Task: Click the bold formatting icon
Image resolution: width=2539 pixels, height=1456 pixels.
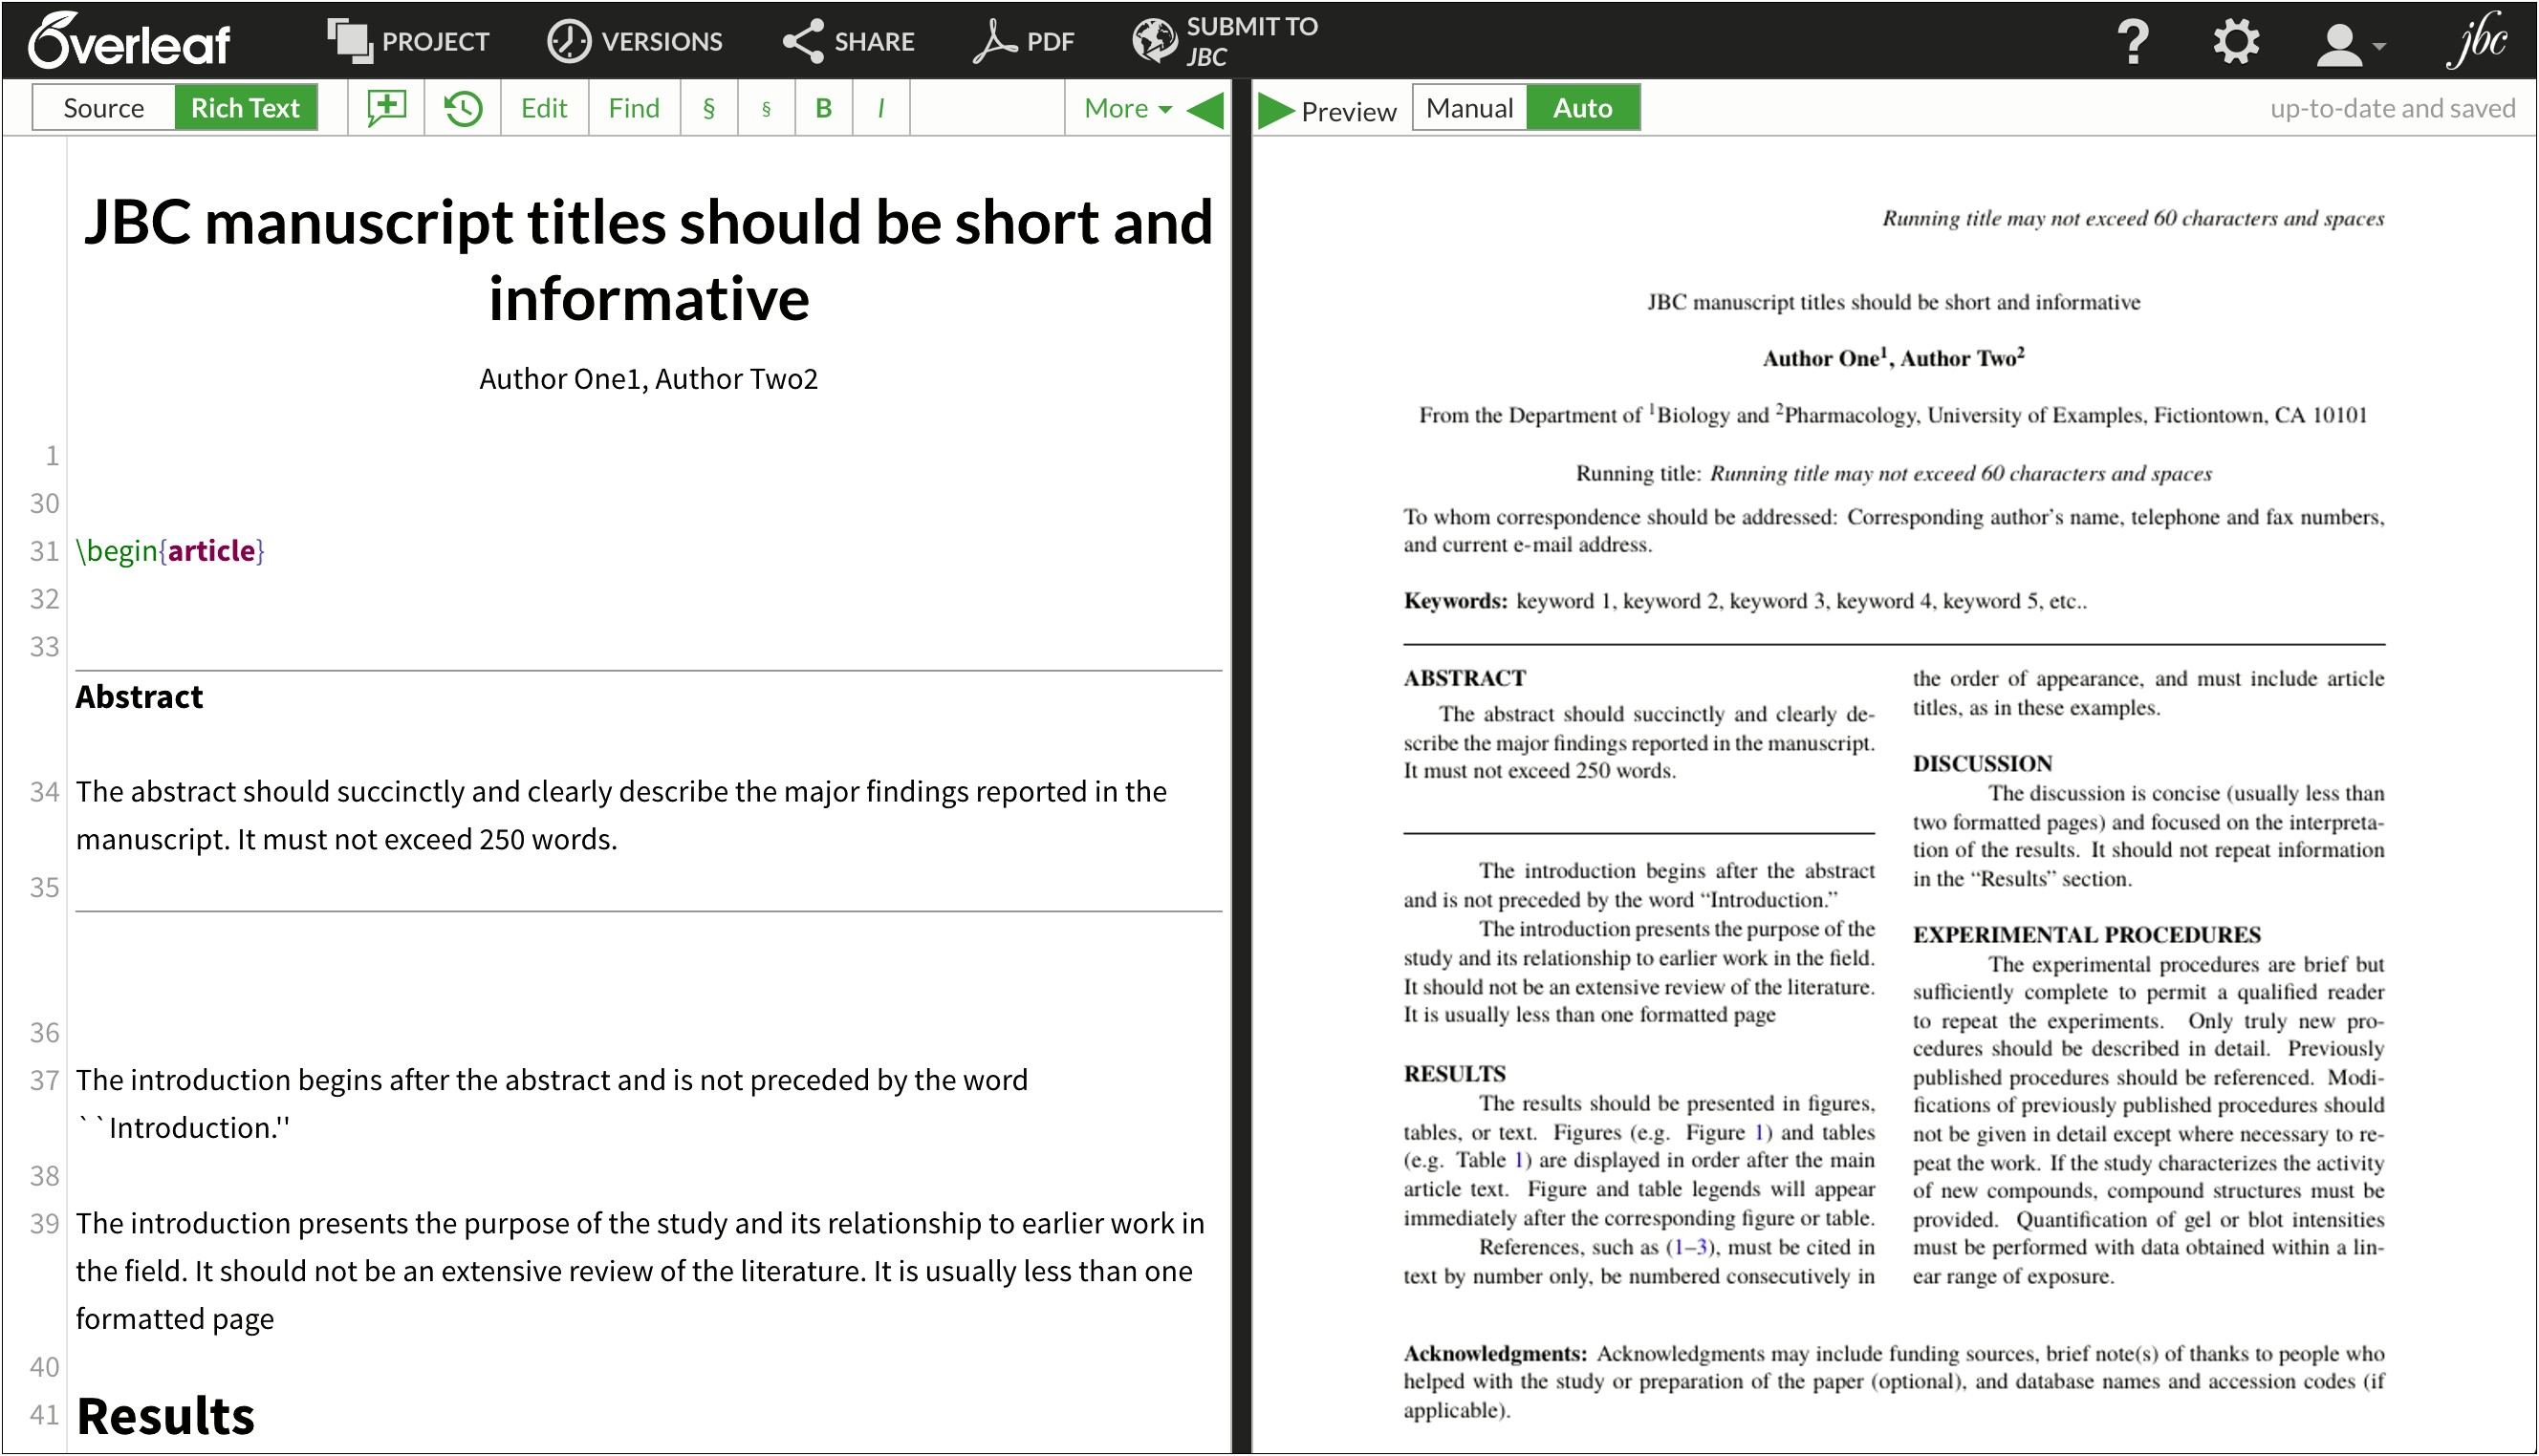Action: pyautogui.click(x=823, y=106)
